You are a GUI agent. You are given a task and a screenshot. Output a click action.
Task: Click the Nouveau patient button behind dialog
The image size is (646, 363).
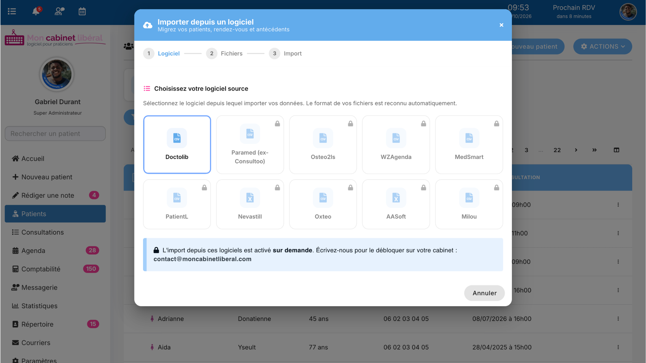coord(538,46)
